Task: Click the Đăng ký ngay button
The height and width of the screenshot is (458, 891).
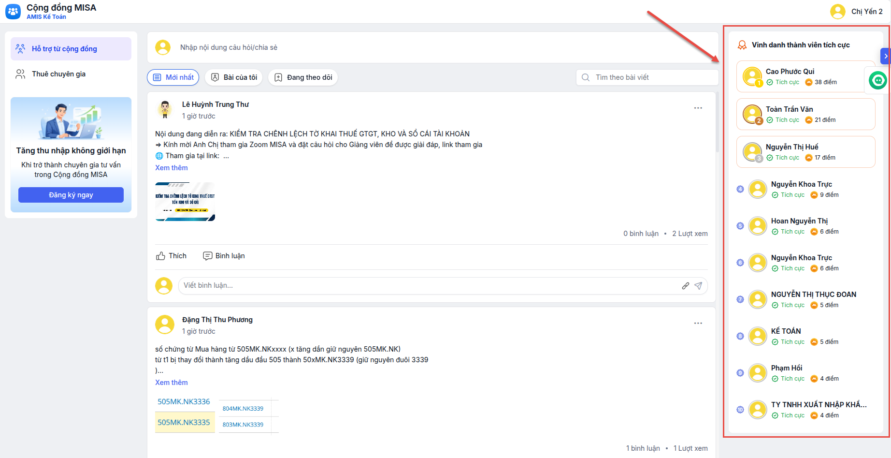Action: (x=71, y=195)
